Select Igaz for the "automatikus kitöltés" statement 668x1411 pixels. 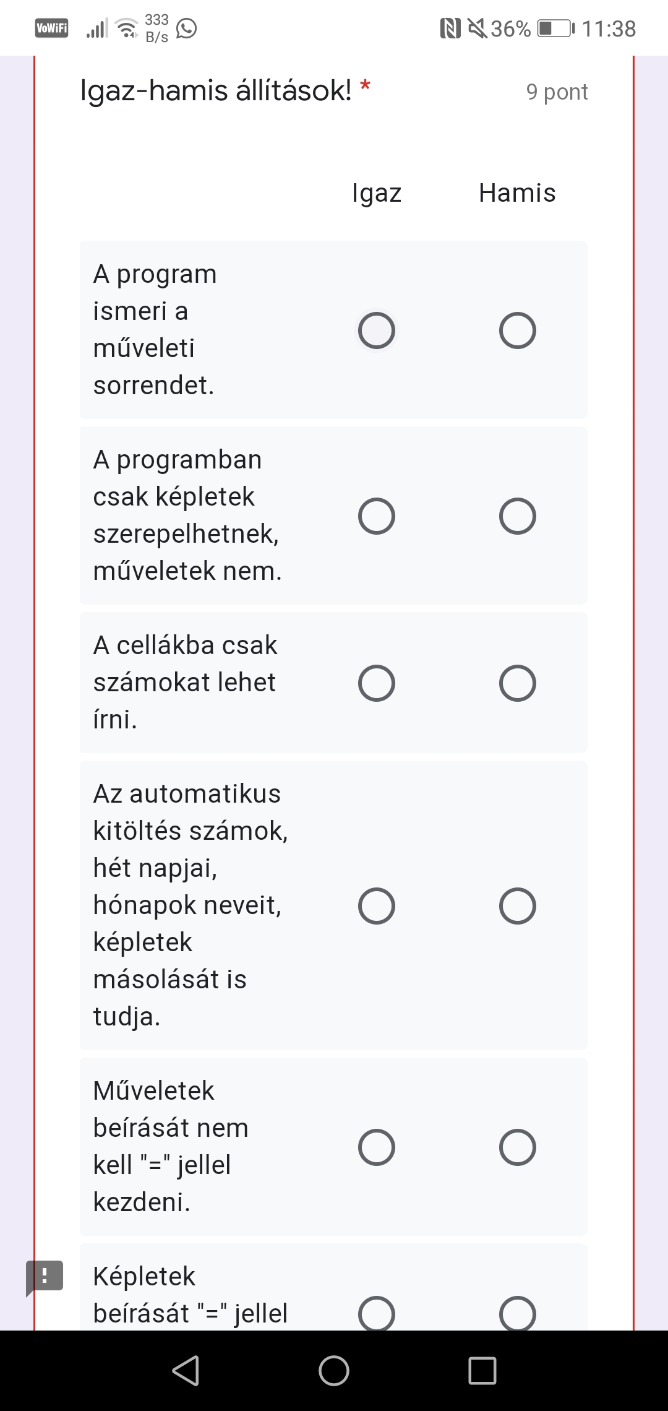pyautogui.click(x=377, y=906)
